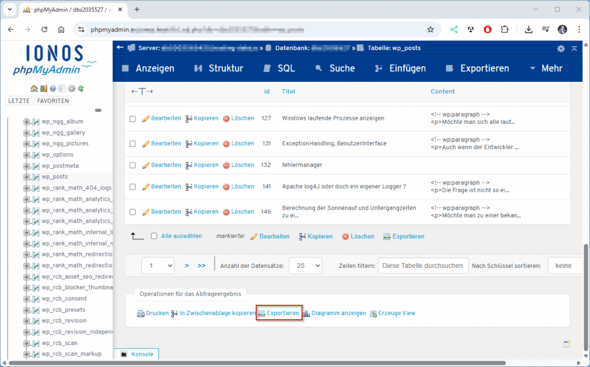
Task: Enable the Alle auswählen checkbox
Action: click(x=153, y=236)
